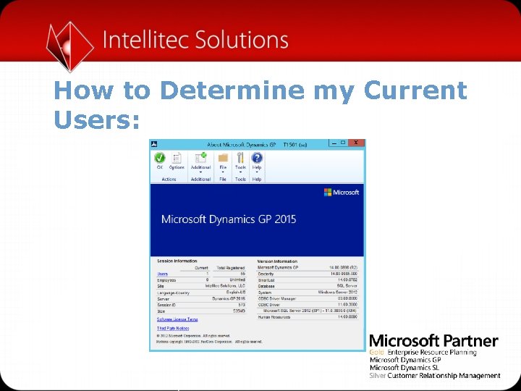This screenshot has width=521, height=391.
Task: Open the Tools wrench icon
Action: [240, 158]
